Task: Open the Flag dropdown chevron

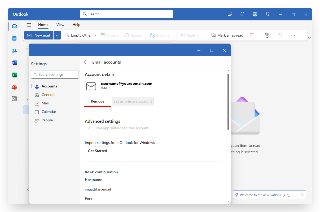Action: point(257,35)
